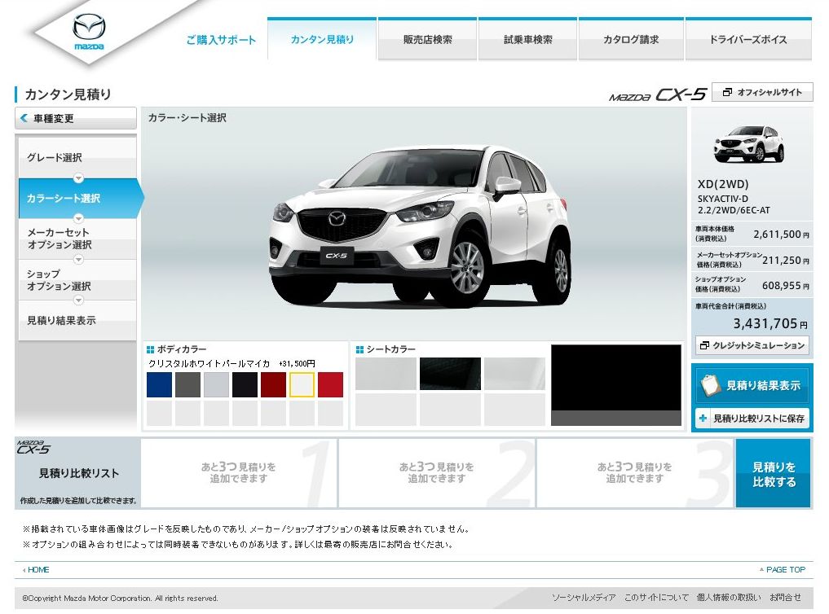Click the CX-5 logo in comparison list panel
Viewport: 829px width, 614px height.
(x=33, y=448)
